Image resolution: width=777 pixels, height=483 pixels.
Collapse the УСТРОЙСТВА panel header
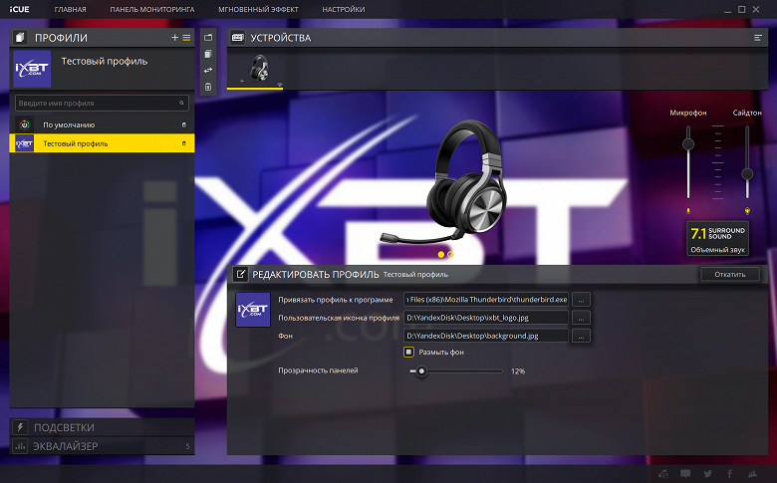click(x=497, y=38)
